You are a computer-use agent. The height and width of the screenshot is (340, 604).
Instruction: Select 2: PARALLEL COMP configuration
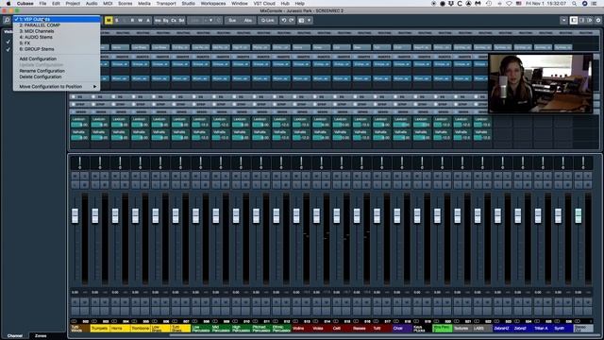(x=57, y=25)
